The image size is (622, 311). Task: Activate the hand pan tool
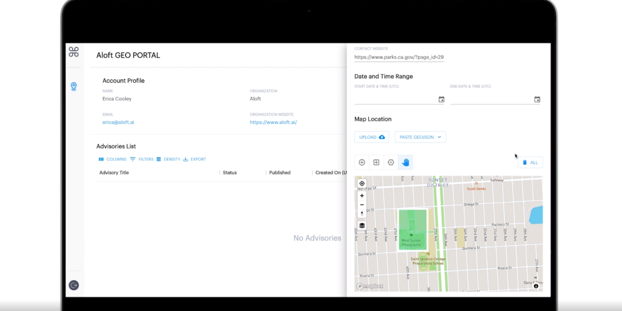pyautogui.click(x=406, y=162)
